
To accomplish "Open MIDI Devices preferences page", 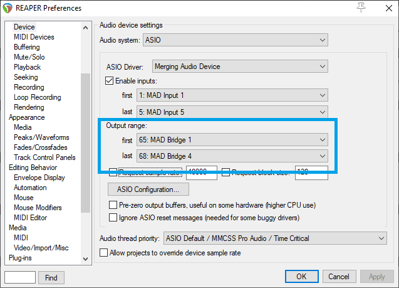I will (x=34, y=37).
